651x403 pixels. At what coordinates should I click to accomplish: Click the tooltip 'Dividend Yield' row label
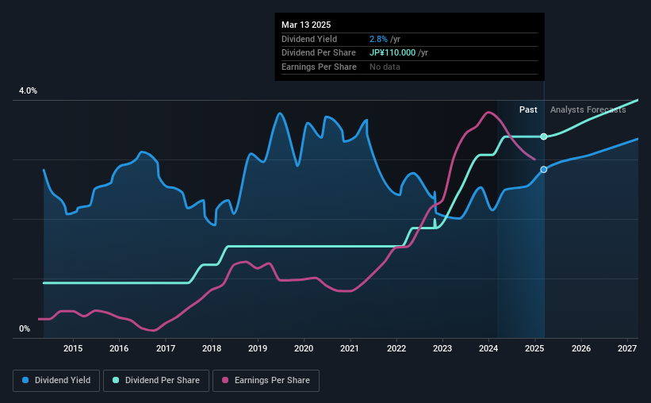pos(309,39)
